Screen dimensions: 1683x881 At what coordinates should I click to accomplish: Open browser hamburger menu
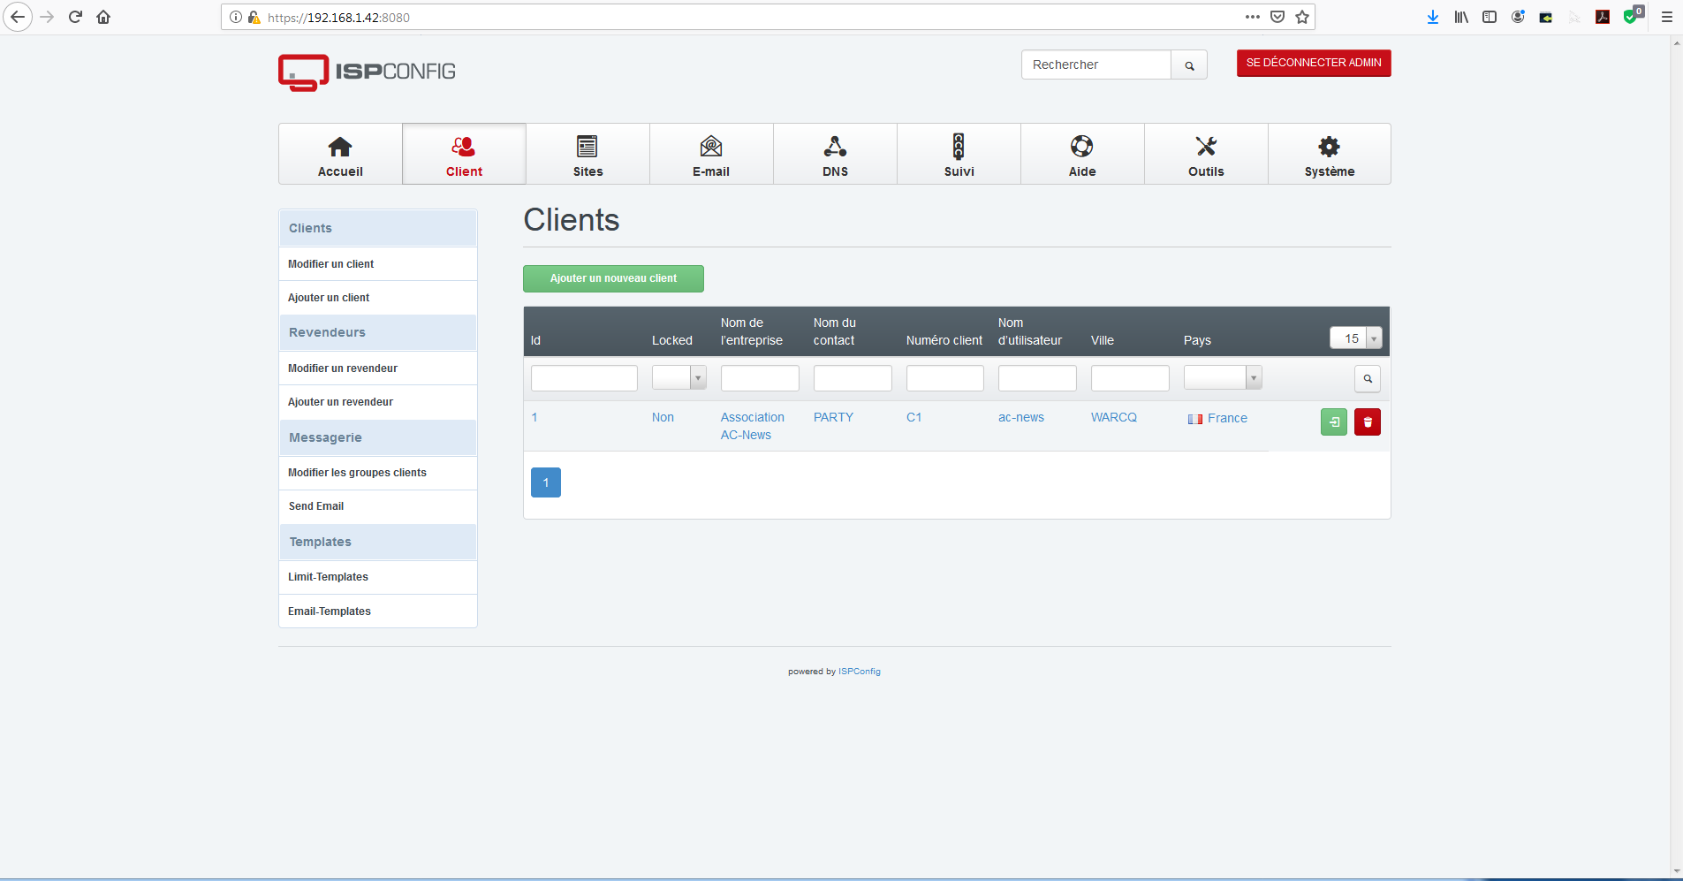[1667, 17]
